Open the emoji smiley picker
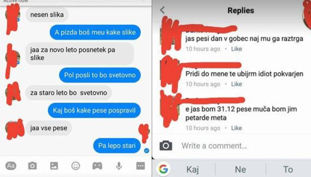Screen dimensions: 311x177 76,166
